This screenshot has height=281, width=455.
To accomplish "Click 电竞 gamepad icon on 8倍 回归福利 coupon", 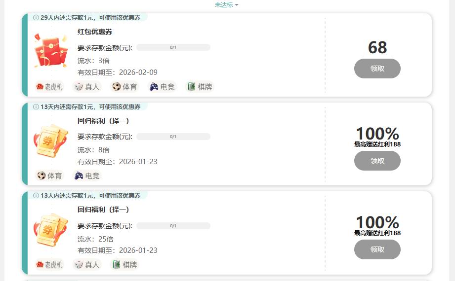I will [x=79, y=176].
